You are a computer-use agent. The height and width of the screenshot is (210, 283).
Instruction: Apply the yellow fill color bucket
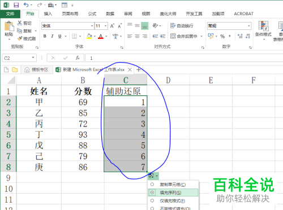click(x=89, y=36)
